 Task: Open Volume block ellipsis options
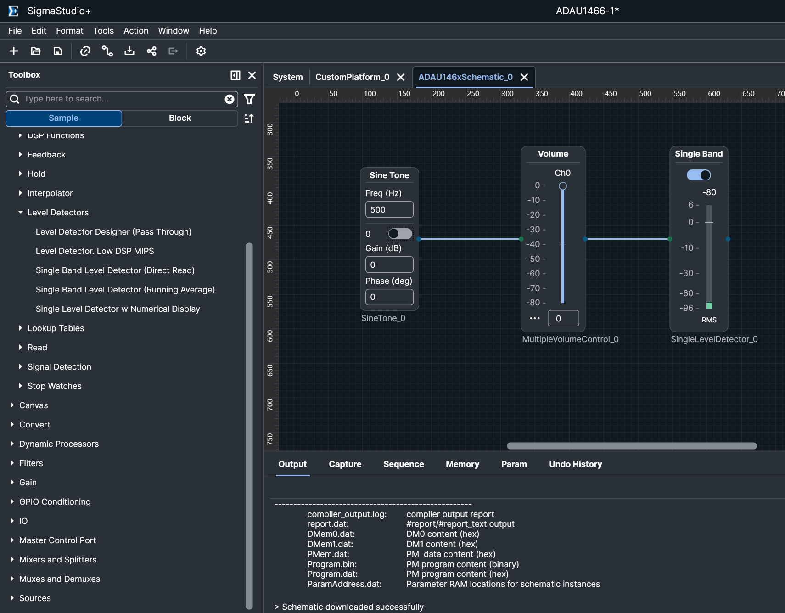tap(535, 318)
